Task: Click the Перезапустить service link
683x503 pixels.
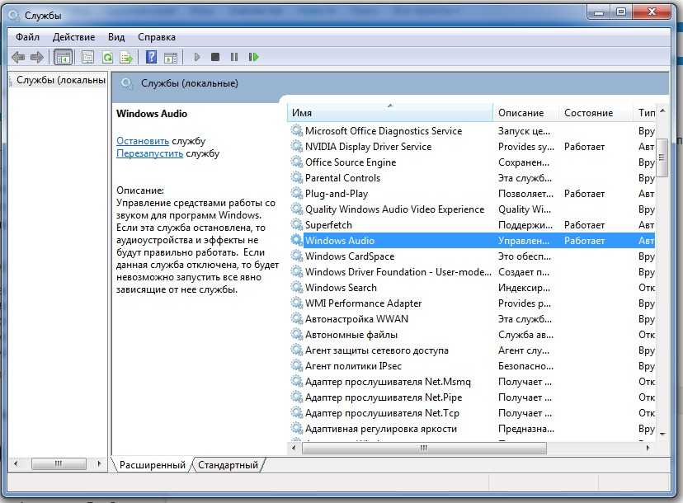Action: click(x=149, y=153)
